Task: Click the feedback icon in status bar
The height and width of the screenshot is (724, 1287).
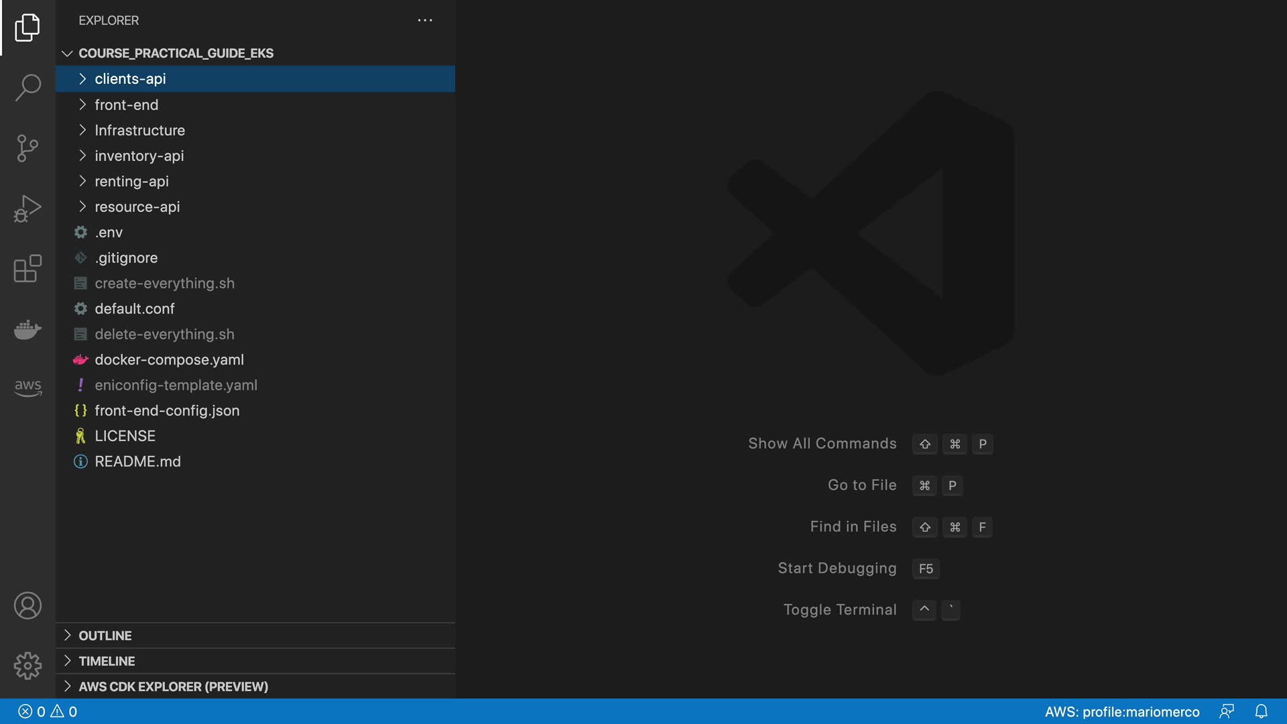Action: pos(1227,711)
